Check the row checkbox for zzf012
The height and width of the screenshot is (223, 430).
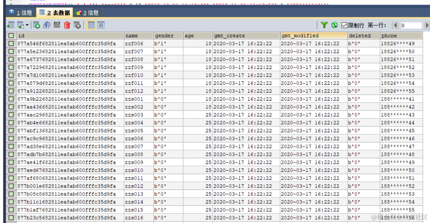12,91
